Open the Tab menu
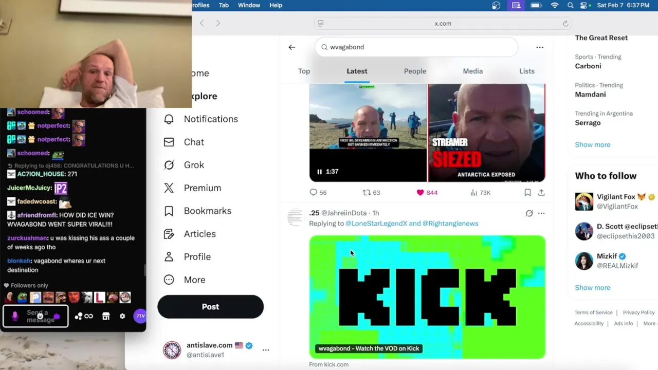Screen dimensions: 658x370 224,5
